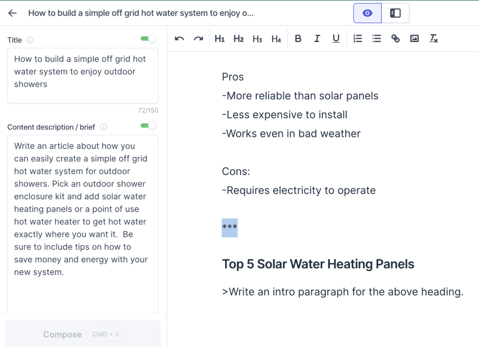The width and height of the screenshot is (479, 347).
Task: Insert an image into the document
Action: (x=414, y=38)
